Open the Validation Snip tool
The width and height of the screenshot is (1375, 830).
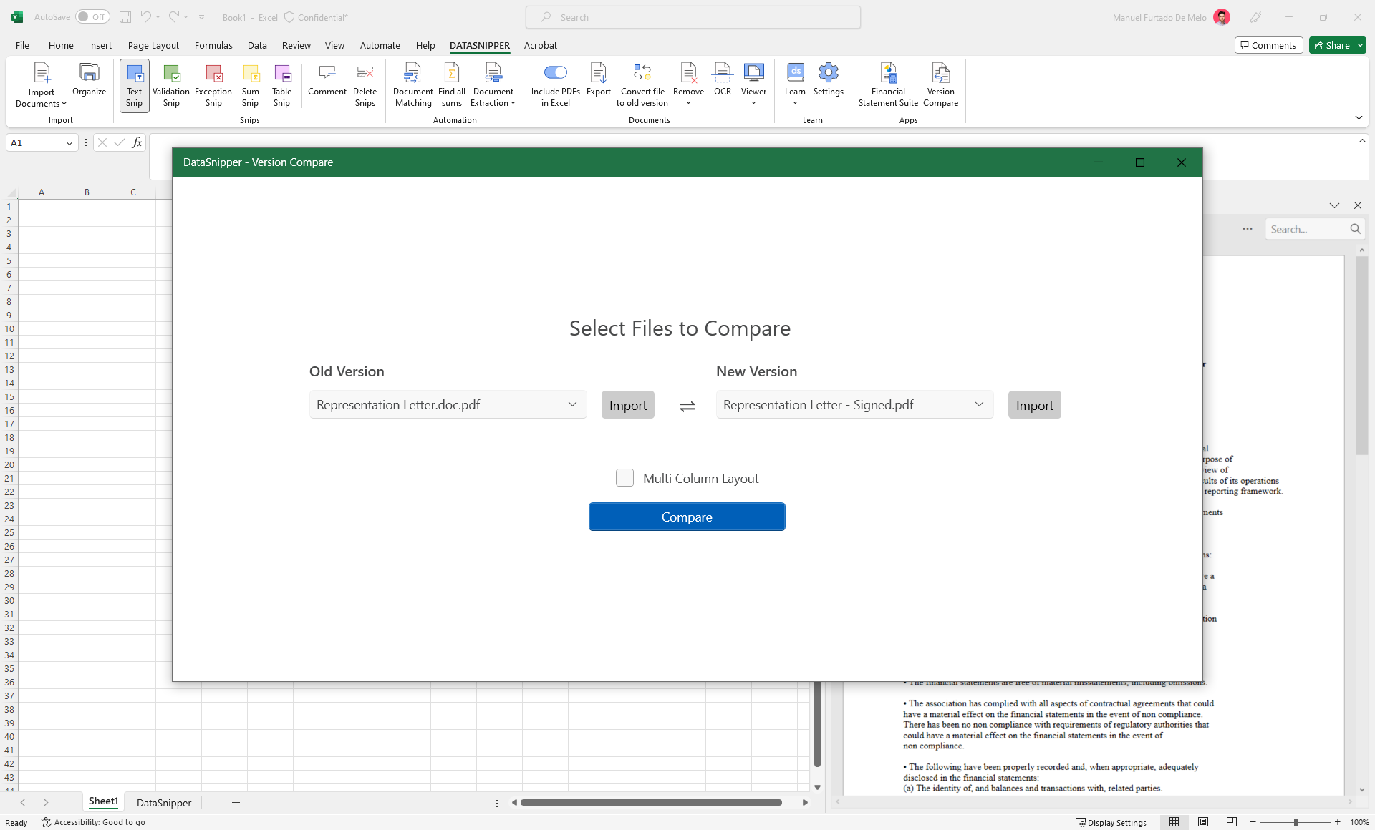(x=170, y=84)
